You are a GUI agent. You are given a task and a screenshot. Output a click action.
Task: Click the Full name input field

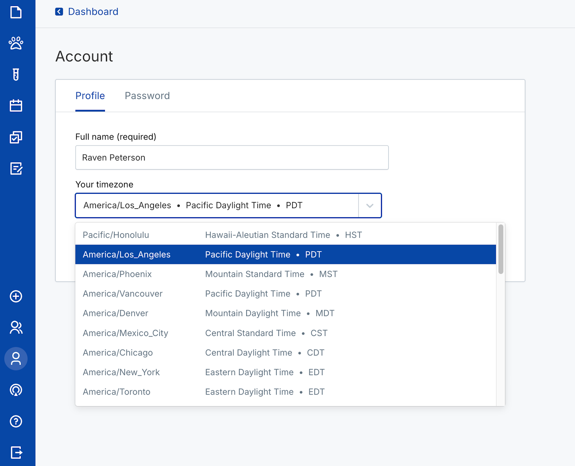[x=232, y=158]
